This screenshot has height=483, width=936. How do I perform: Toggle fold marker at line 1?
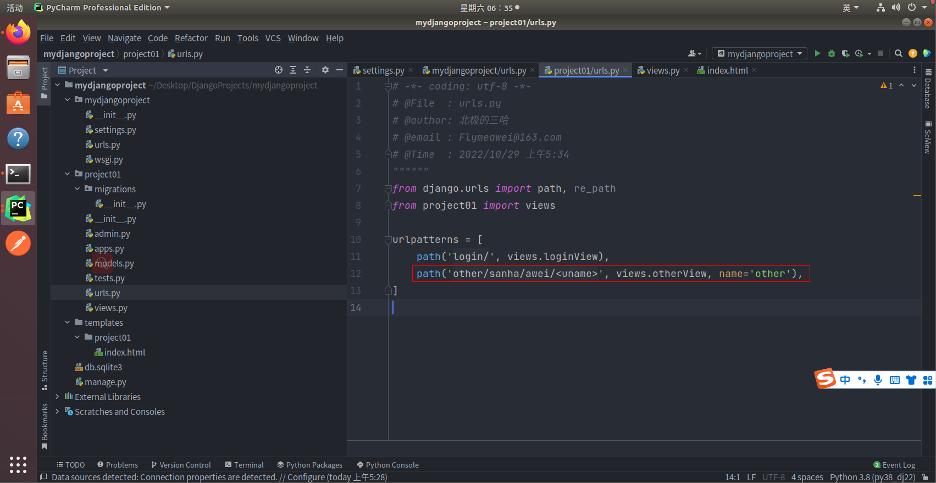(388, 86)
